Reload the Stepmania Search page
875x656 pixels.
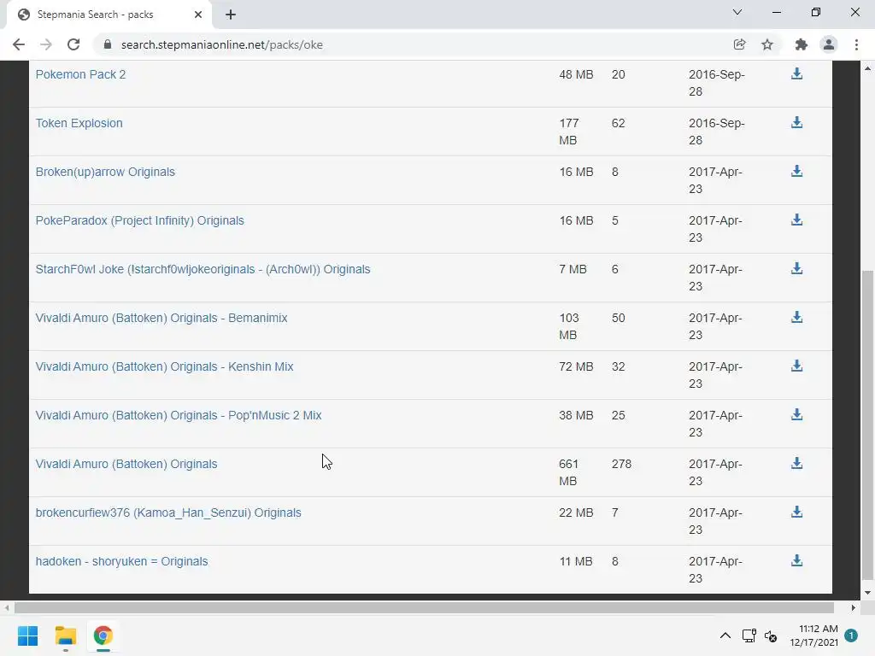click(73, 44)
